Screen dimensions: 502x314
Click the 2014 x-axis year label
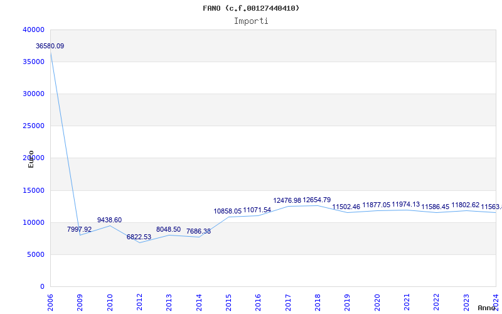pos(199,302)
